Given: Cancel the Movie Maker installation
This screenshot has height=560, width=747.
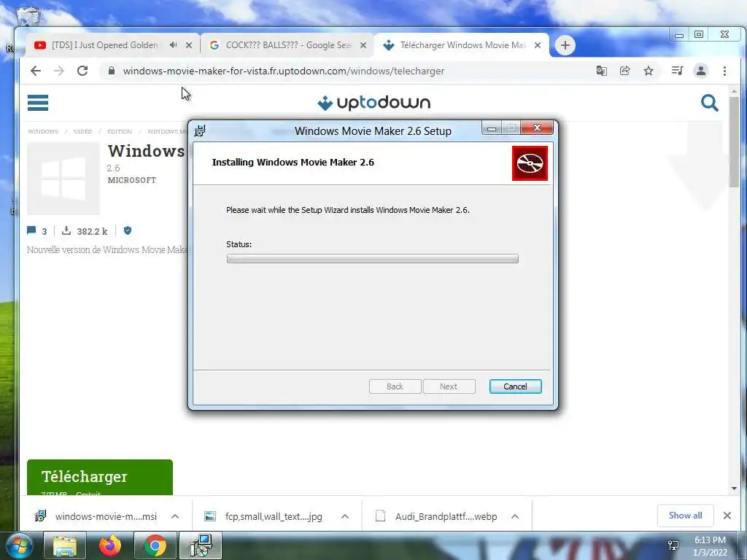Looking at the screenshot, I should pos(516,386).
